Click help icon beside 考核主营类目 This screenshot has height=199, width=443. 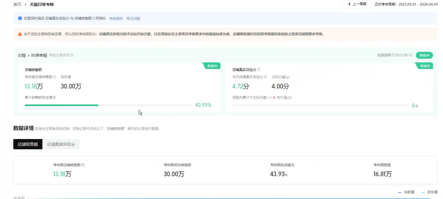click(x=72, y=55)
